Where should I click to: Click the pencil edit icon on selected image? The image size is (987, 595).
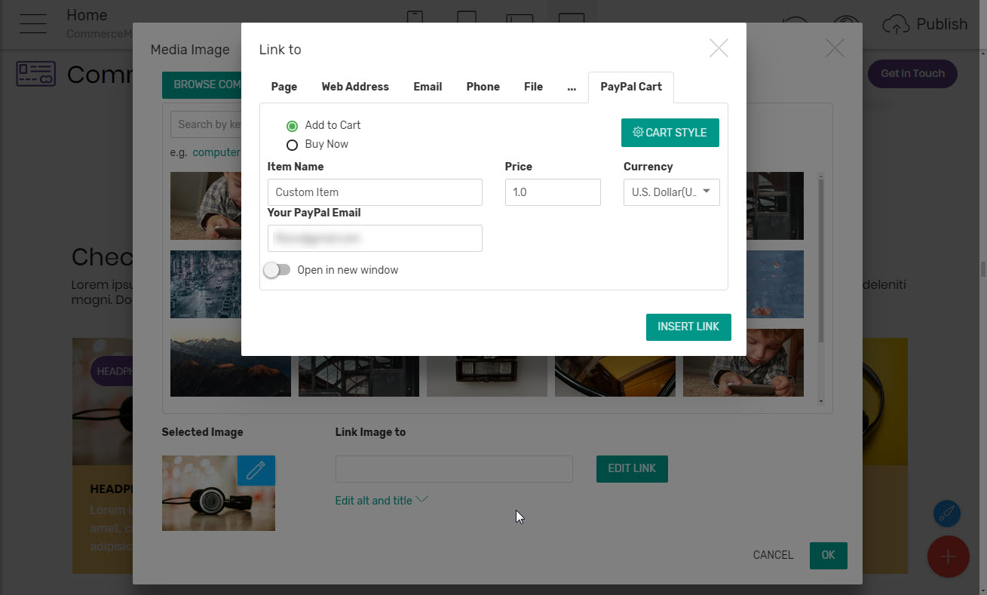[x=256, y=470]
